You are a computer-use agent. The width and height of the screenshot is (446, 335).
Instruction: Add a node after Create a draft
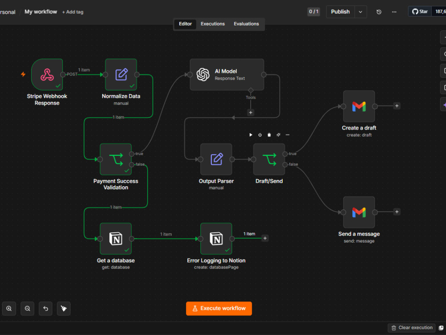pos(397,106)
